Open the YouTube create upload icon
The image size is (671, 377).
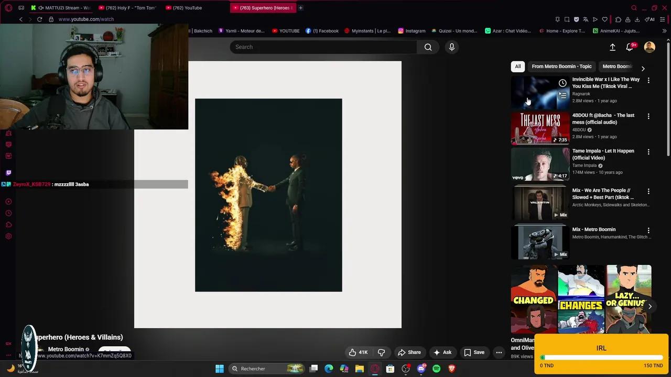click(x=612, y=47)
